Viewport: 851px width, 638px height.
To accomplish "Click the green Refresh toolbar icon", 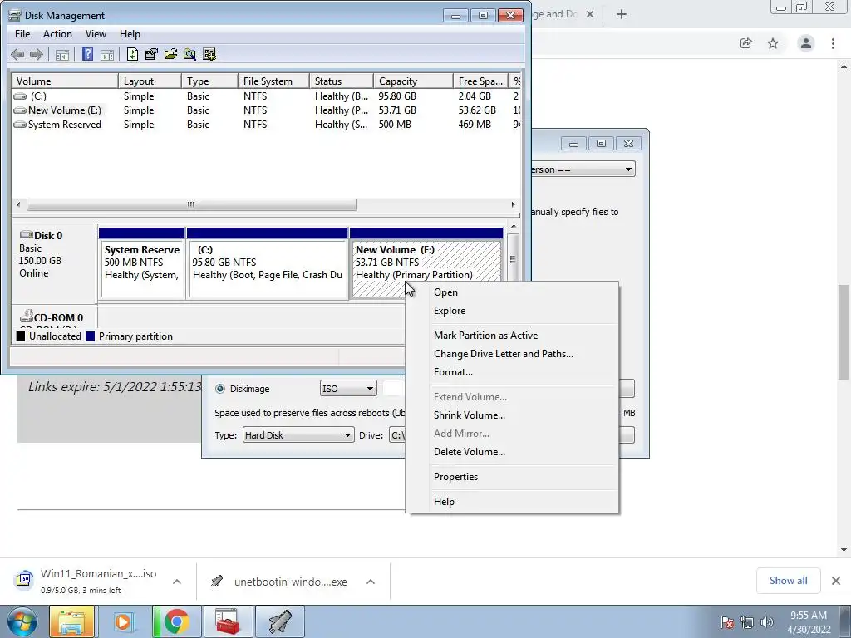I will 132,54.
